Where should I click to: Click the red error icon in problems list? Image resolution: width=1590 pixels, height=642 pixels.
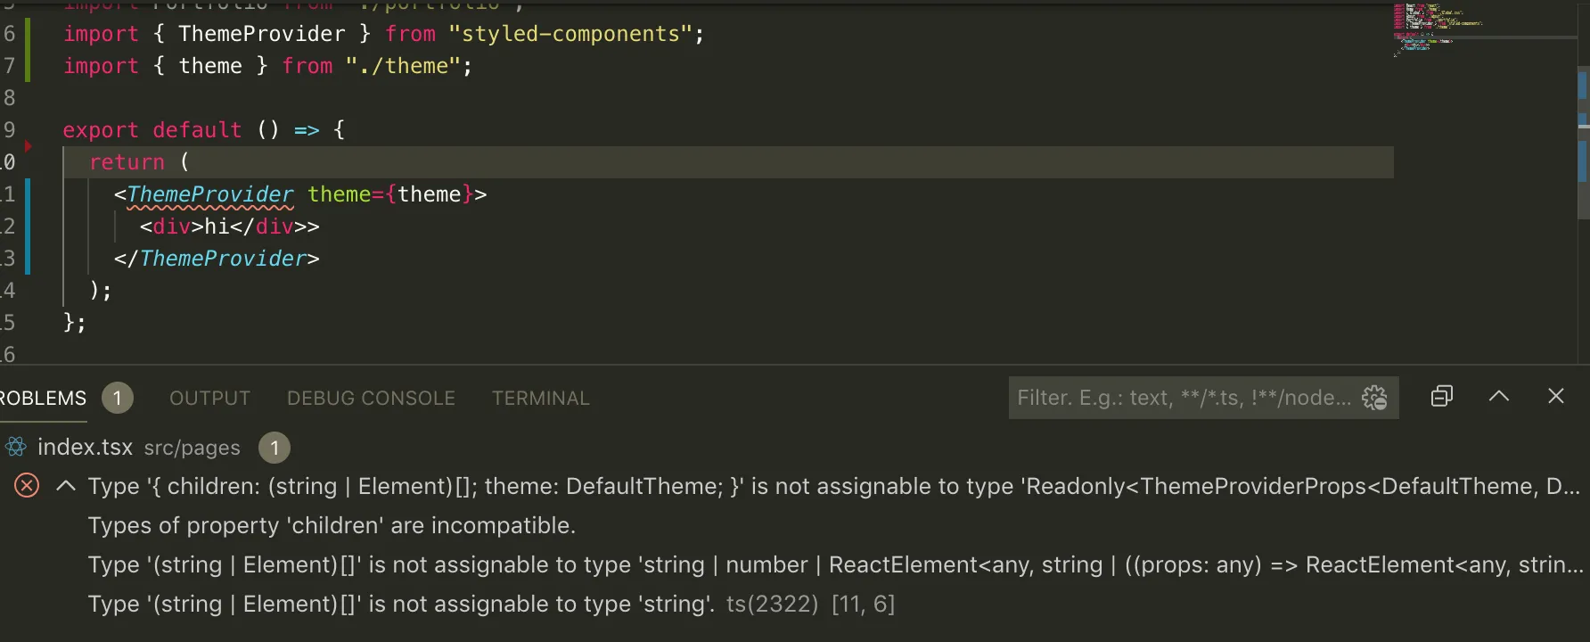(x=27, y=486)
